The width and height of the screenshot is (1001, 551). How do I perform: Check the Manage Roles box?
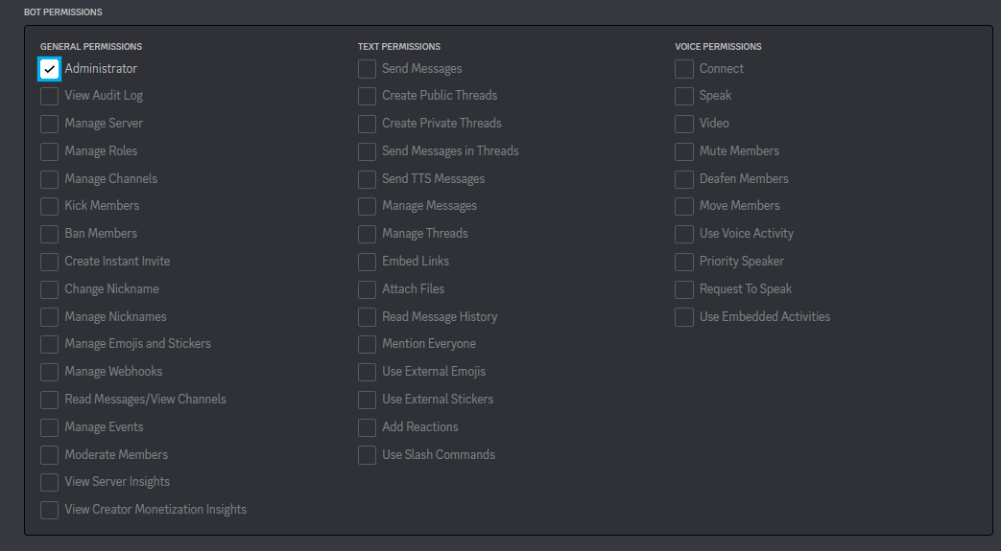tap(50, 151)
